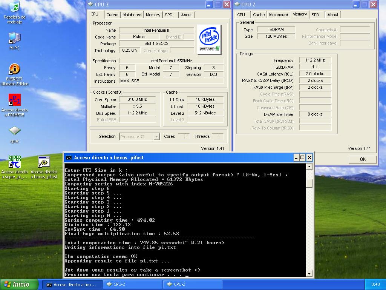
Task: Click the Technology value 0.25 um
Action: [130, 50]
